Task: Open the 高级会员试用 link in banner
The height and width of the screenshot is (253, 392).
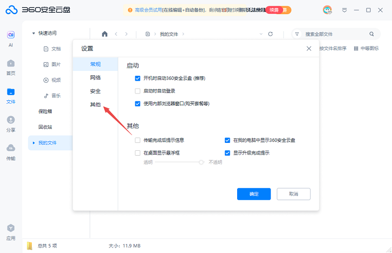Action: (x=148, y=10)
